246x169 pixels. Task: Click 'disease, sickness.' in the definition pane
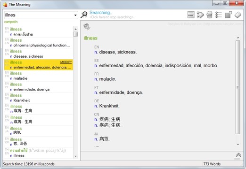(x=118, y=52)
